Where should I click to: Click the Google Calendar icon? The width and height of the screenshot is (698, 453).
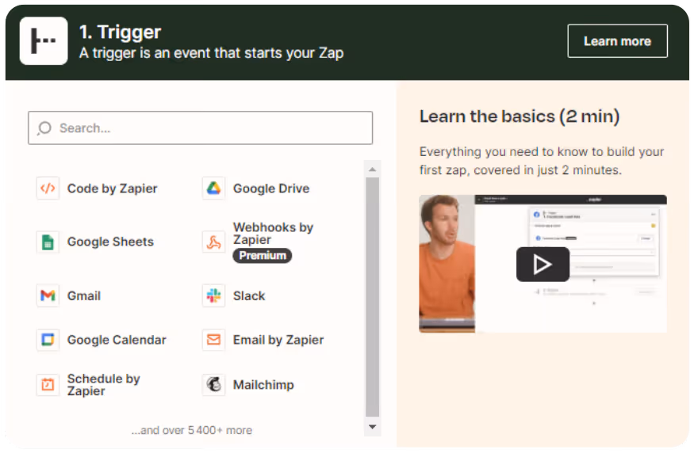point(48,340)
